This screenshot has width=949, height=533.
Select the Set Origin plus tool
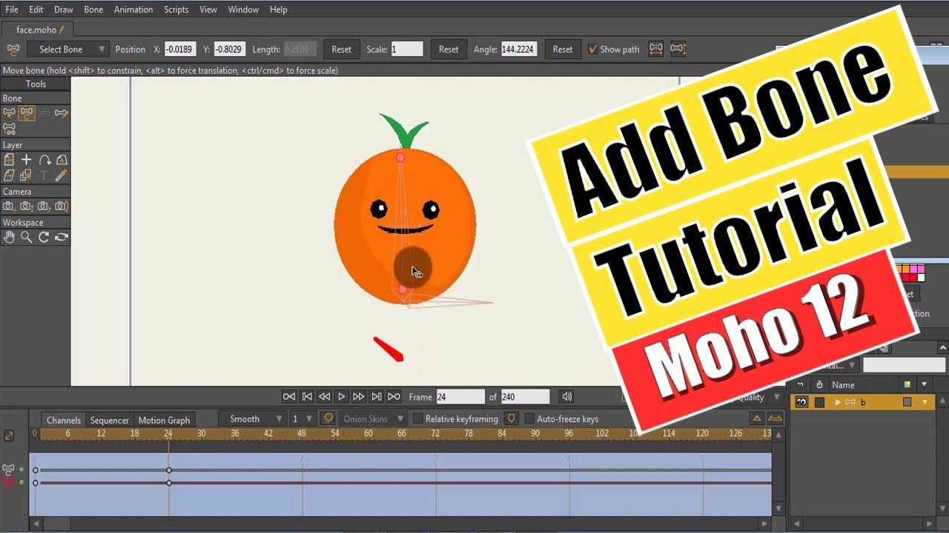click(x=27, y=159)
